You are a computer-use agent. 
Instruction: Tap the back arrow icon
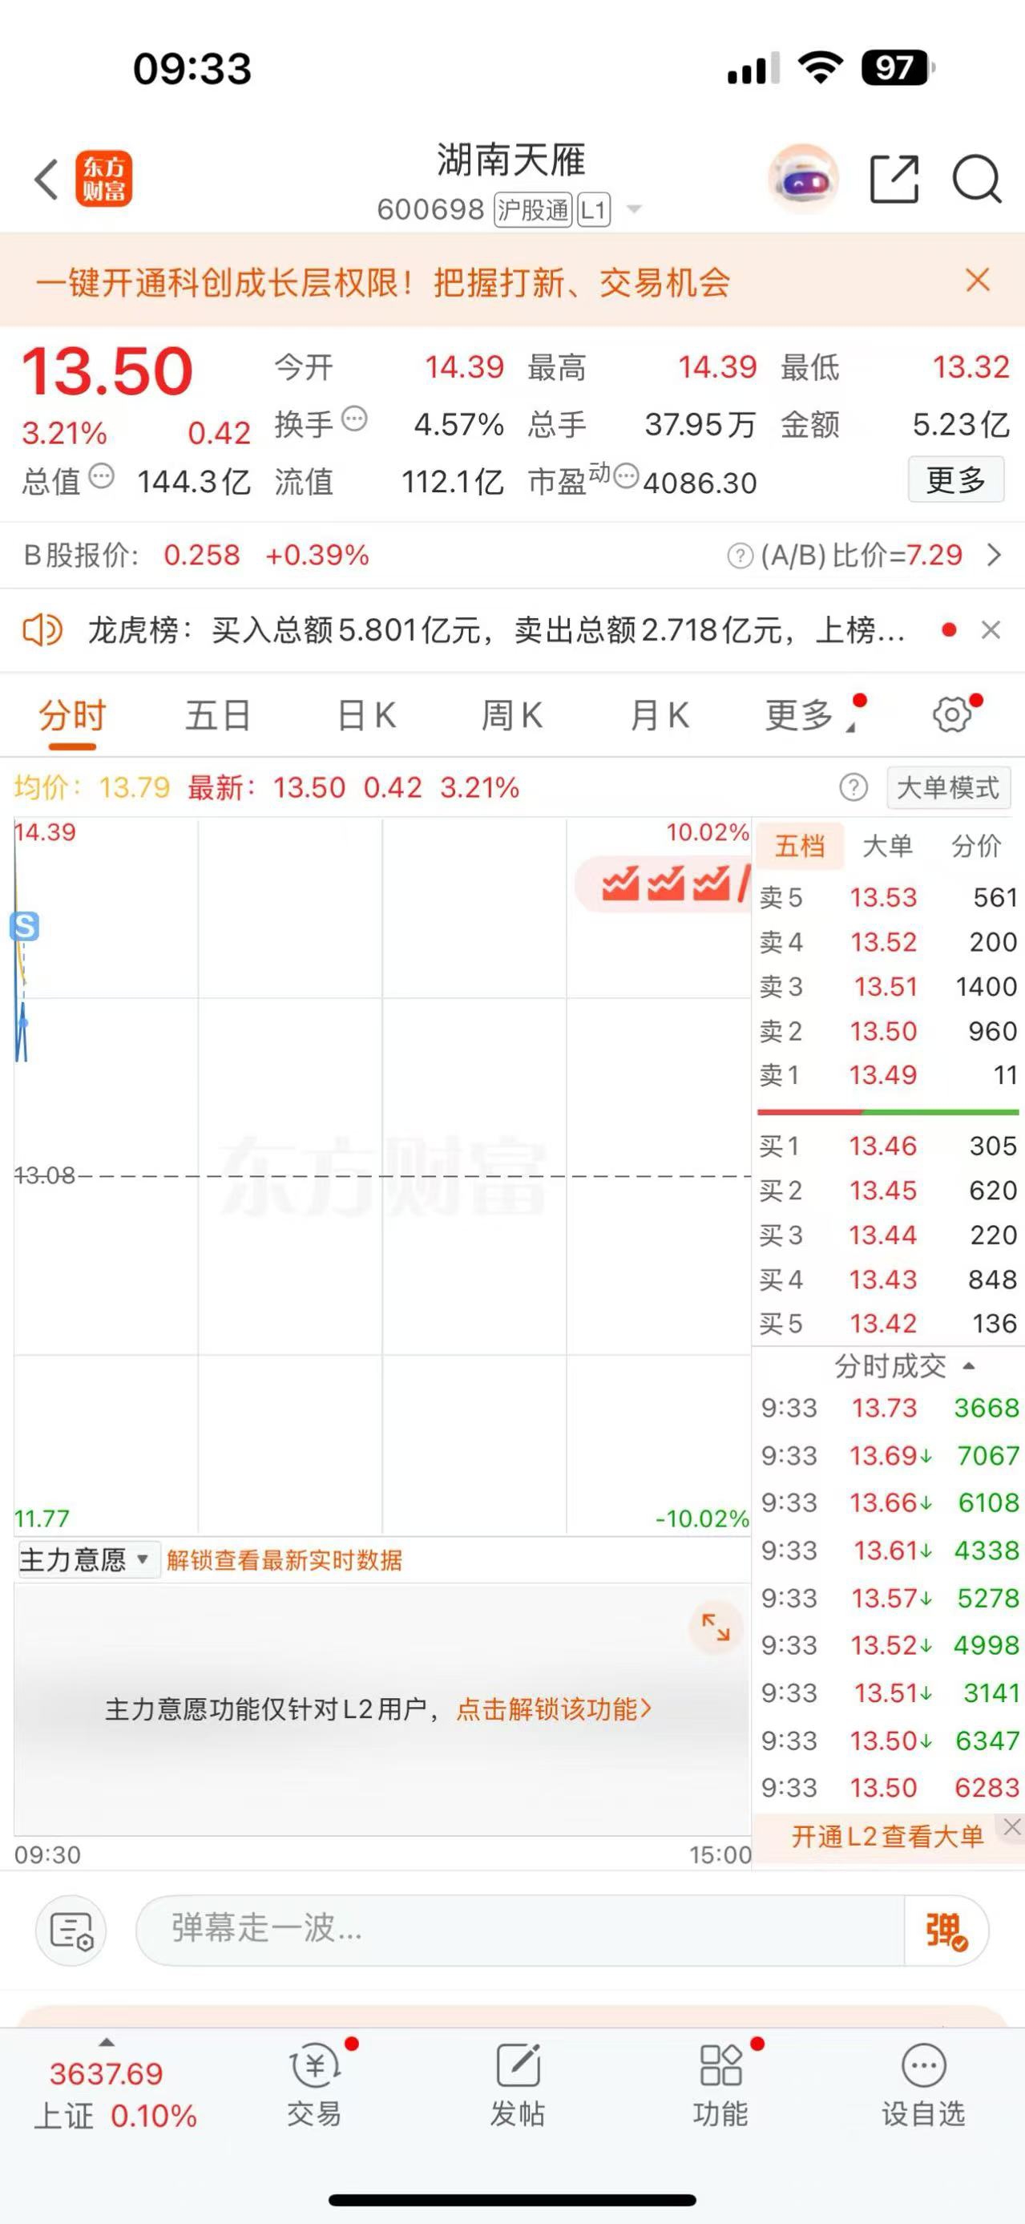(x=46, y=180)
